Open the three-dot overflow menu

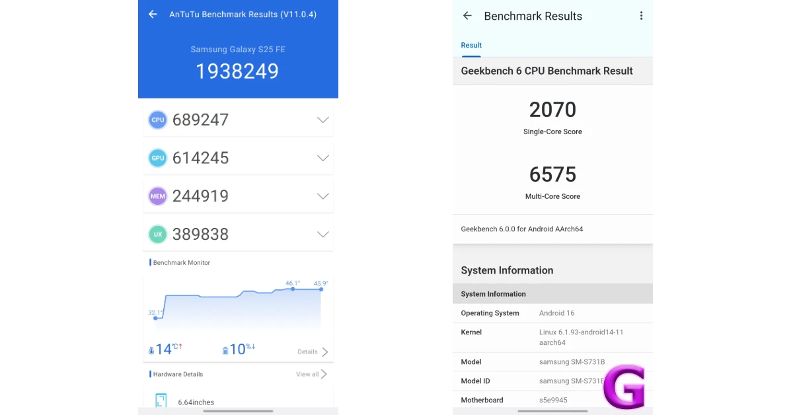point(641,15)
